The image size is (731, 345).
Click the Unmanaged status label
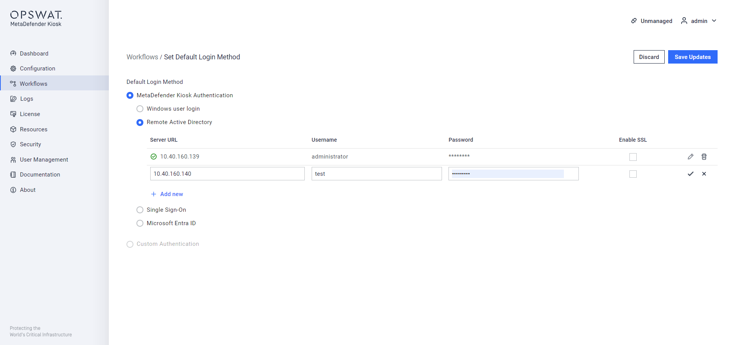point(656,21)
